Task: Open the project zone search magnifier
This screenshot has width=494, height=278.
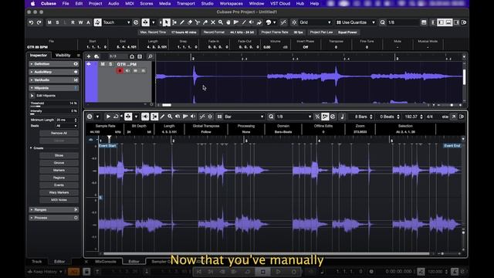Action: [151, 56]
